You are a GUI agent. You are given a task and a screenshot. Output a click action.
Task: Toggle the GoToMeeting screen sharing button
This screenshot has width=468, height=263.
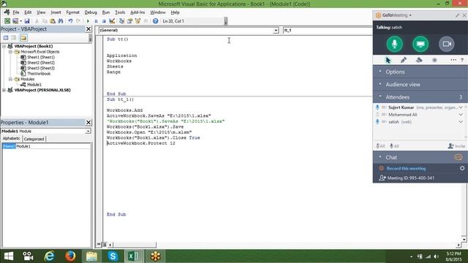(x=420, y=44)
